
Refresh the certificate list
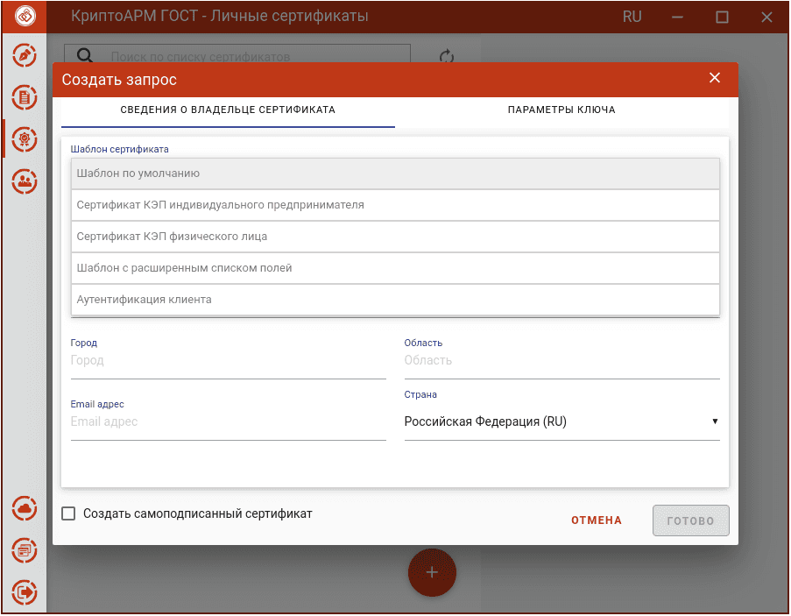(x=447, y=56)
